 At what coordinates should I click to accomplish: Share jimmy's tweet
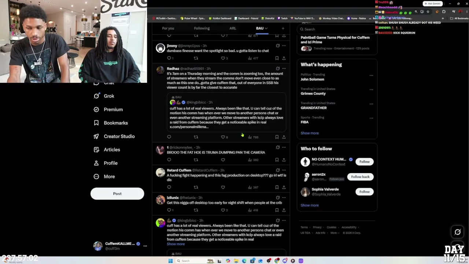point(284,58)
